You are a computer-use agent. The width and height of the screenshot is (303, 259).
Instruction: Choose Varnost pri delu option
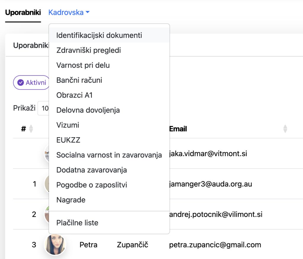[83, 65]
